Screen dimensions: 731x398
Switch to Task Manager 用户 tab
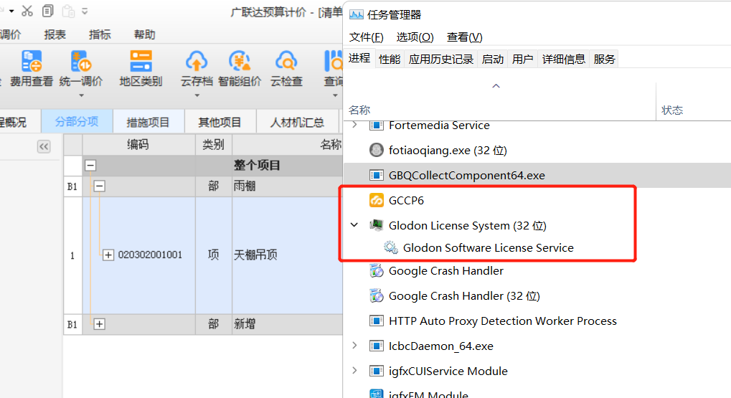click(x=523, y=60)
